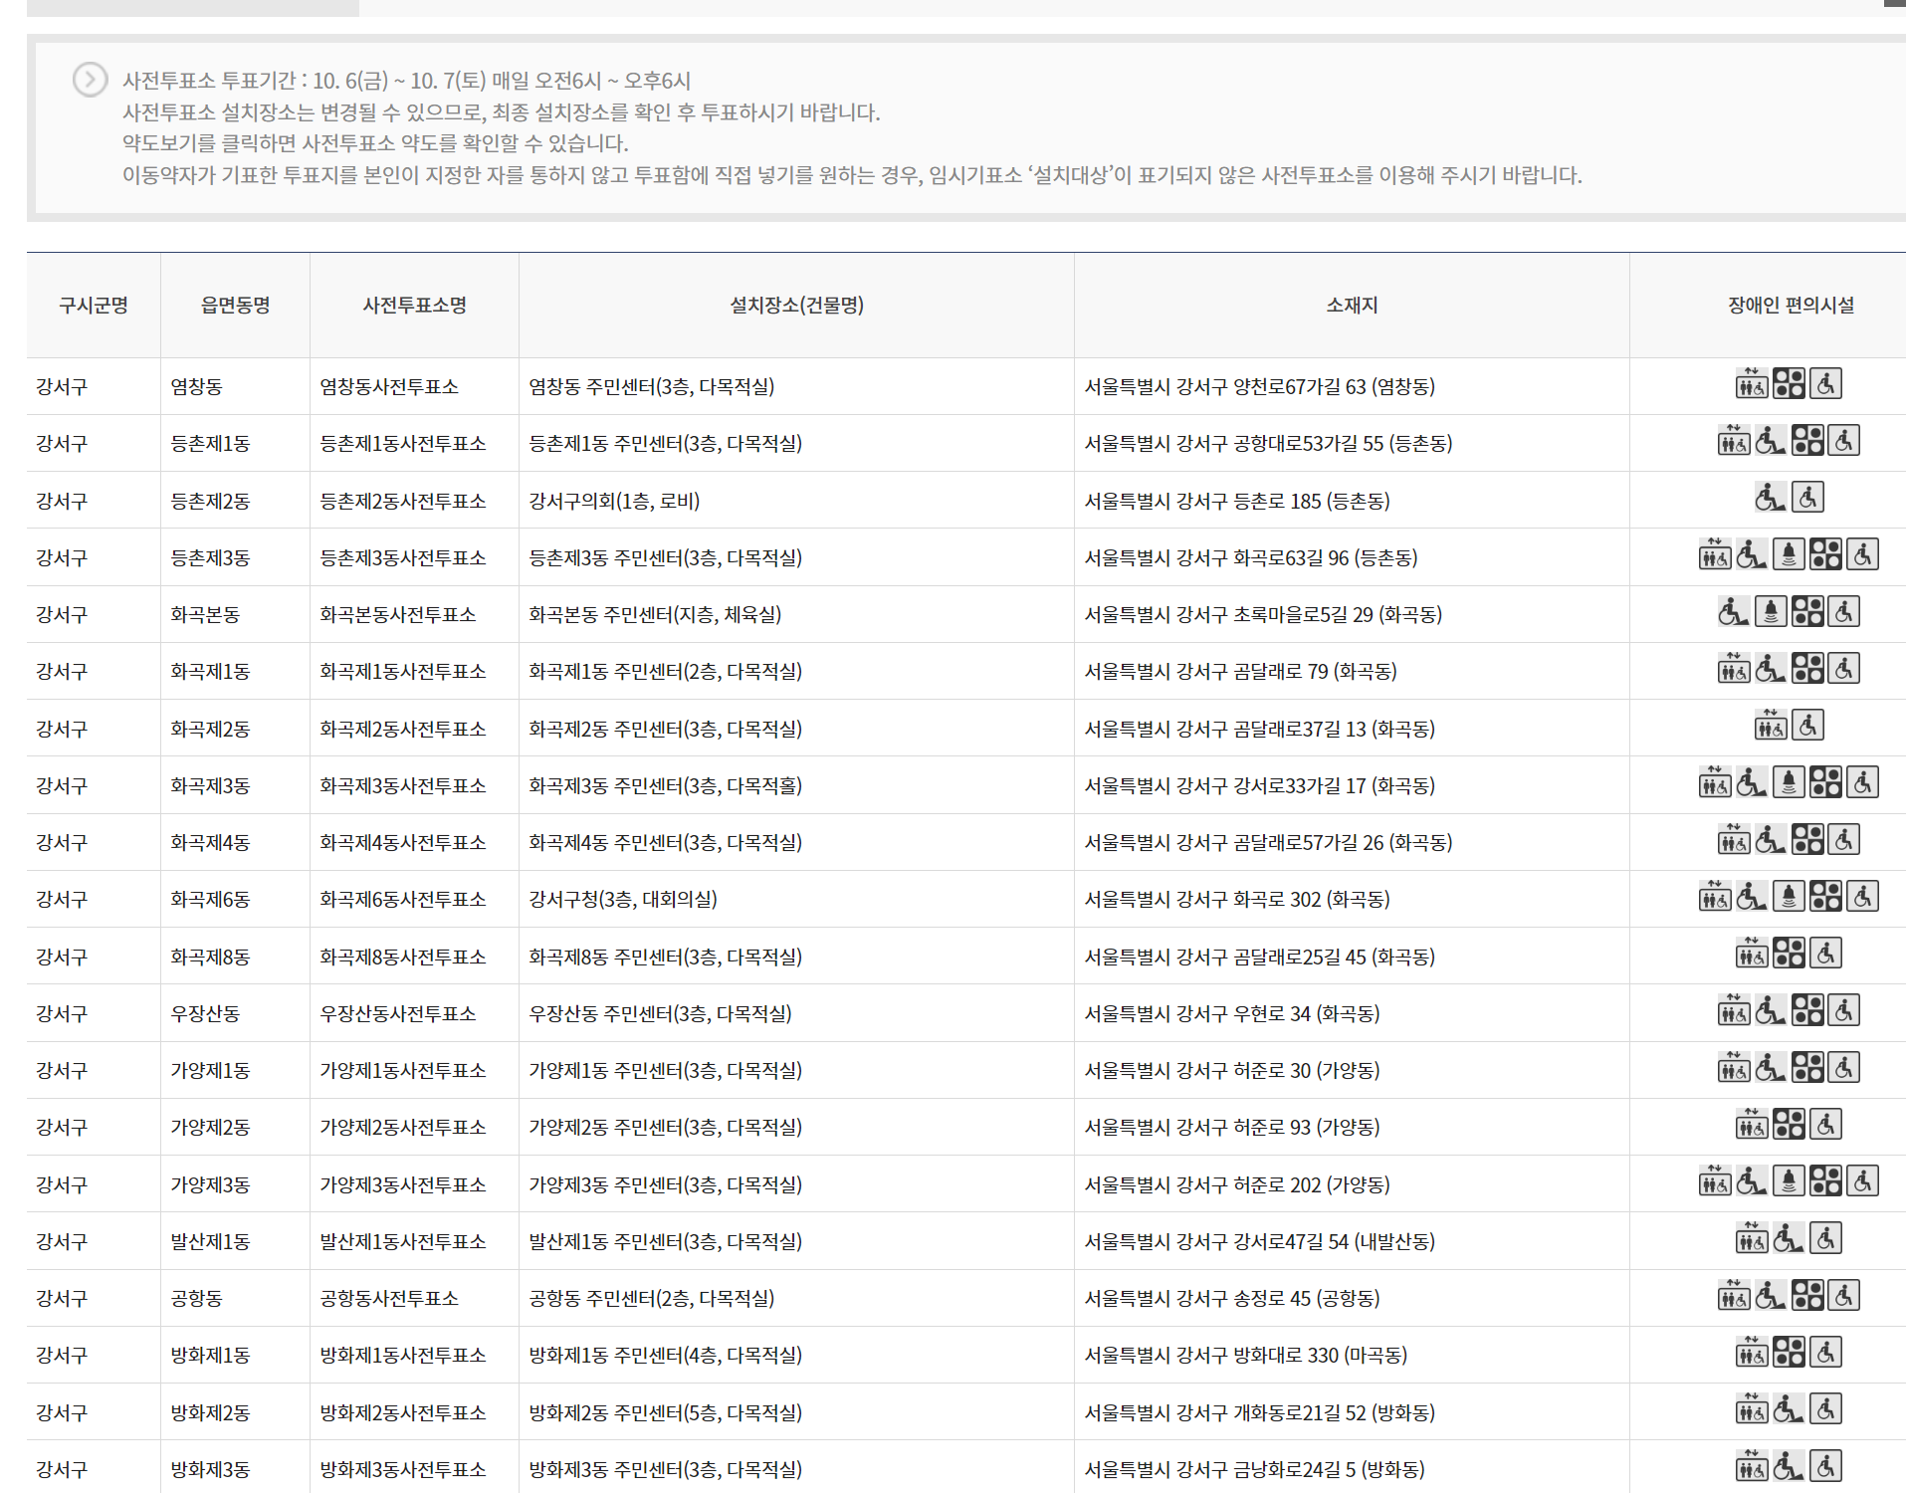Click the 구시군명 column header

tap(94, 306)
